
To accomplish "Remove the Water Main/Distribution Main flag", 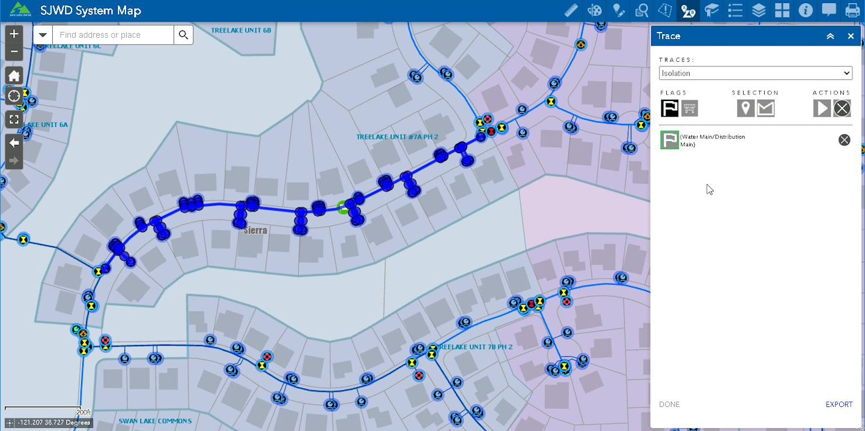I will click(844, 139).
